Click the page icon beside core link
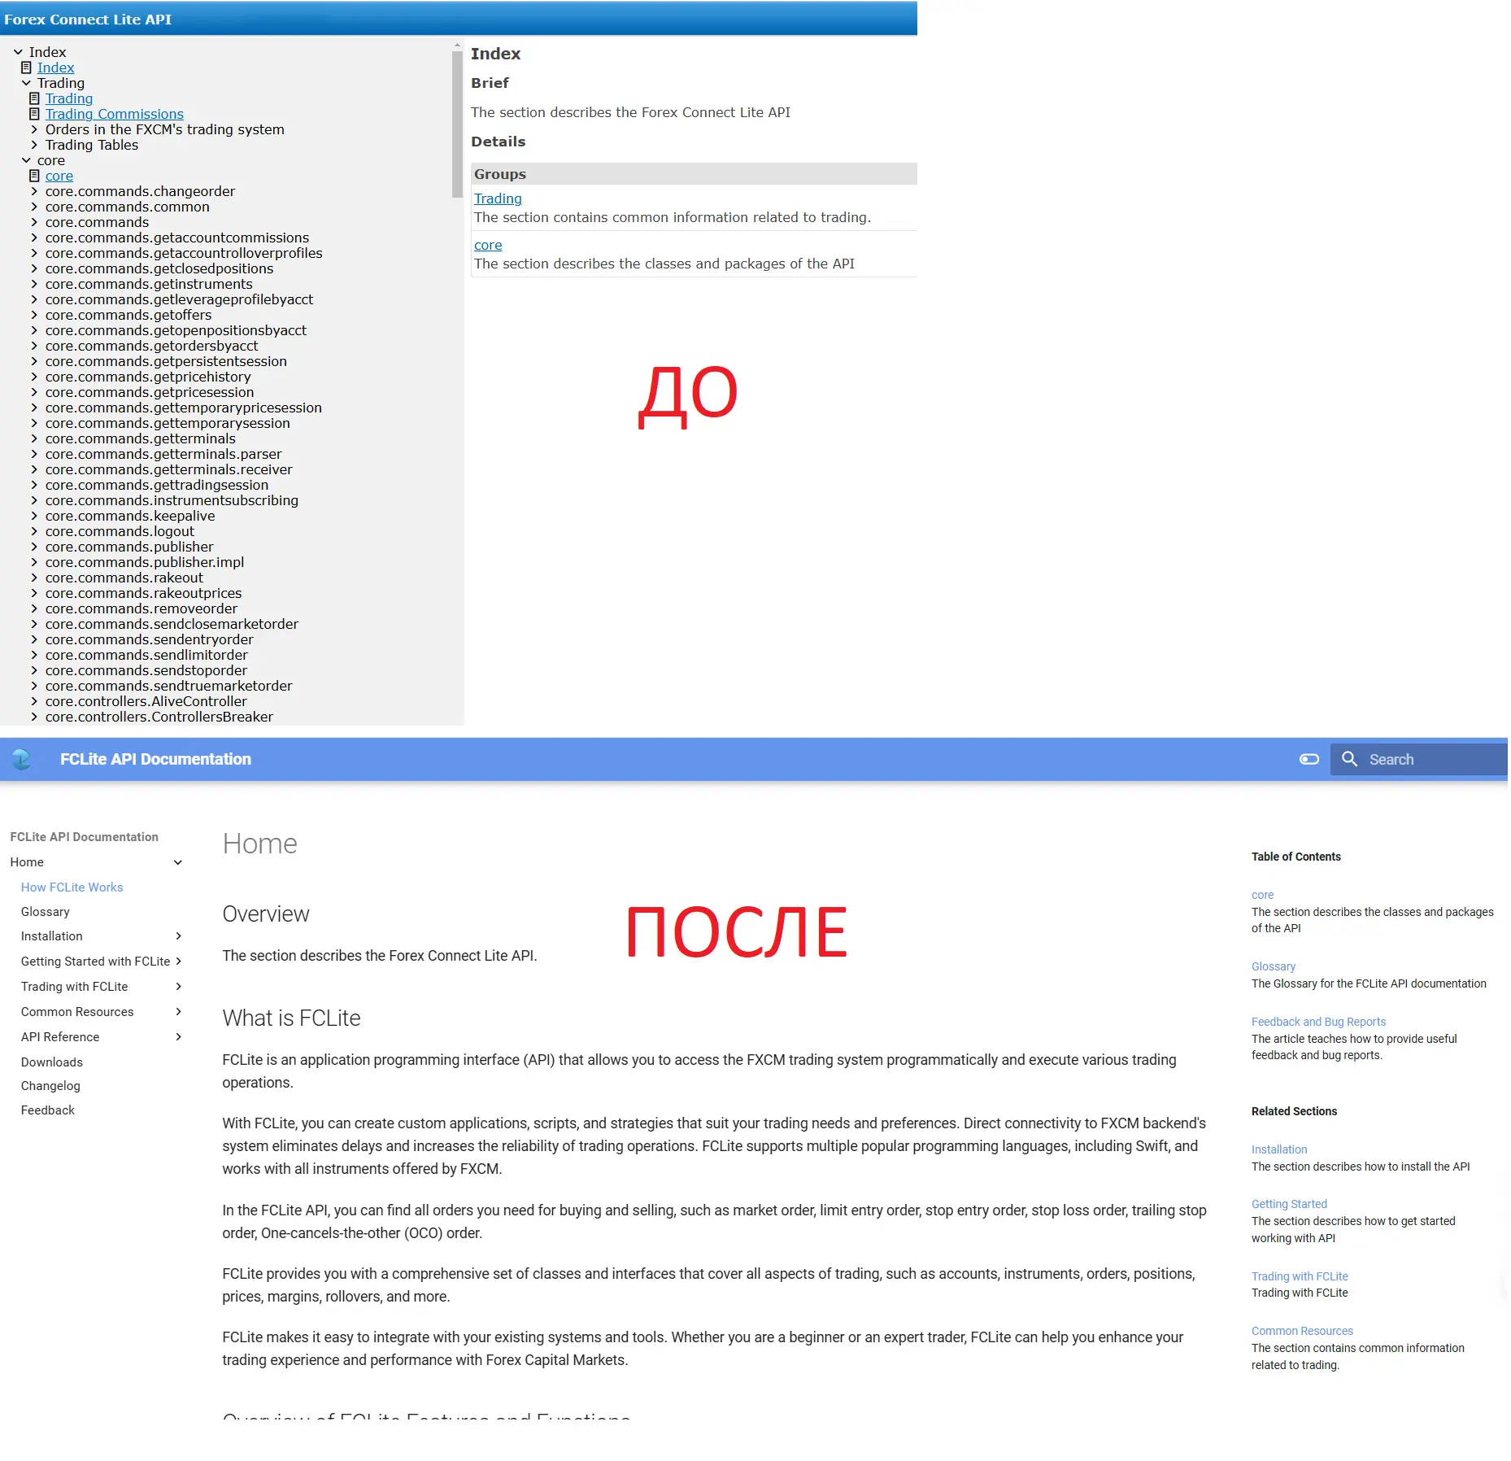 pos(34,176)
